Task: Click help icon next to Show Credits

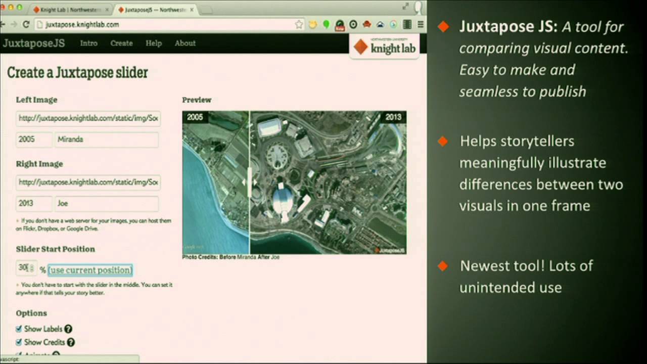Action: point(71,342)
